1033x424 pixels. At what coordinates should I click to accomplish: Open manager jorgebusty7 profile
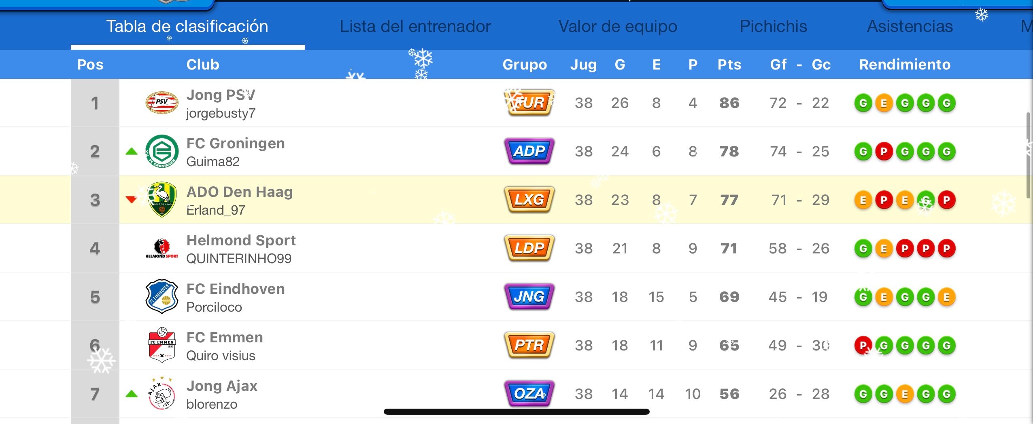(x=221, y=113)
